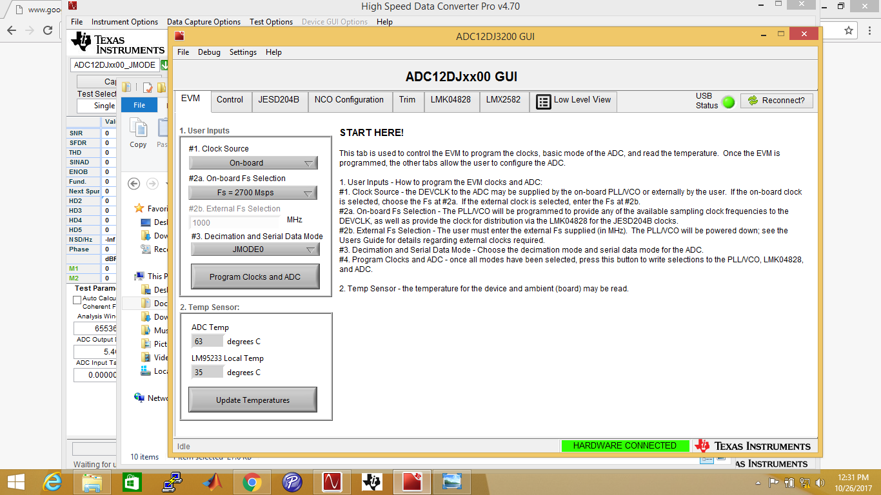Open the Low Level View tab

(x=573, y=101)
